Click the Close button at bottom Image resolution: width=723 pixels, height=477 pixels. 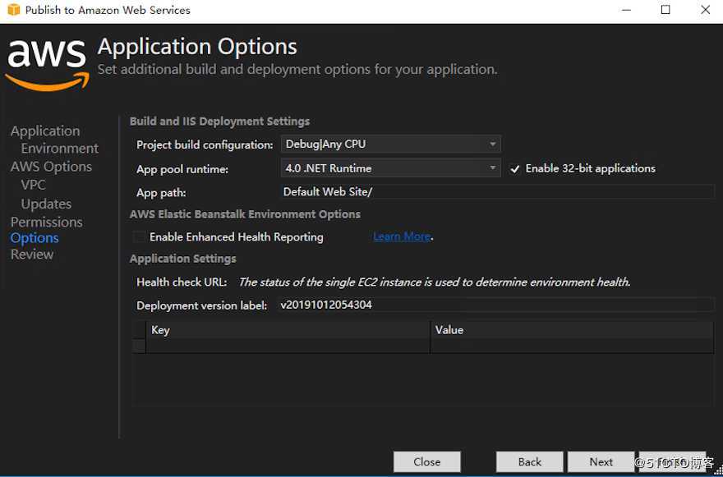pyautogui.click(x=426, y=461)
